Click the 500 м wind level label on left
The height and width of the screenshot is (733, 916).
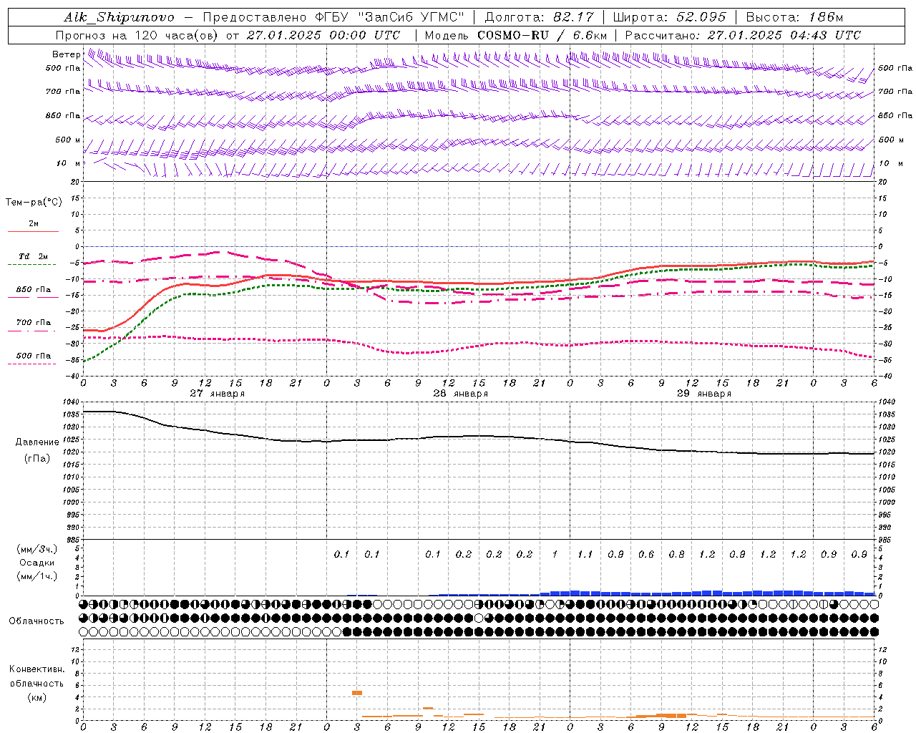tap(69, 140)
